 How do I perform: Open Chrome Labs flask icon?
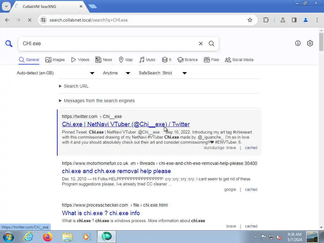pyautogui.click(x=283, y=20)
